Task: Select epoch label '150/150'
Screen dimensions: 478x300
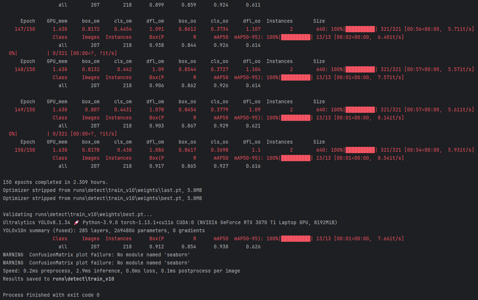Action: (x=25, y=150)
